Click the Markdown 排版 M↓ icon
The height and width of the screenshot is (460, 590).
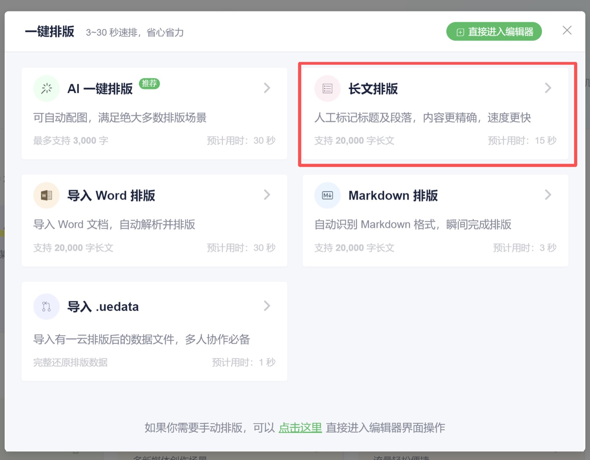[327, 195]
